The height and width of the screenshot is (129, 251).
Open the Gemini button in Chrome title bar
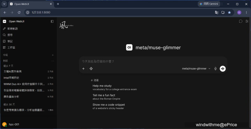209,4
